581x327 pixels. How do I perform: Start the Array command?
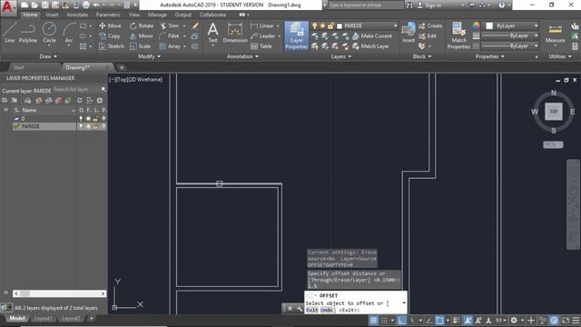170,46
